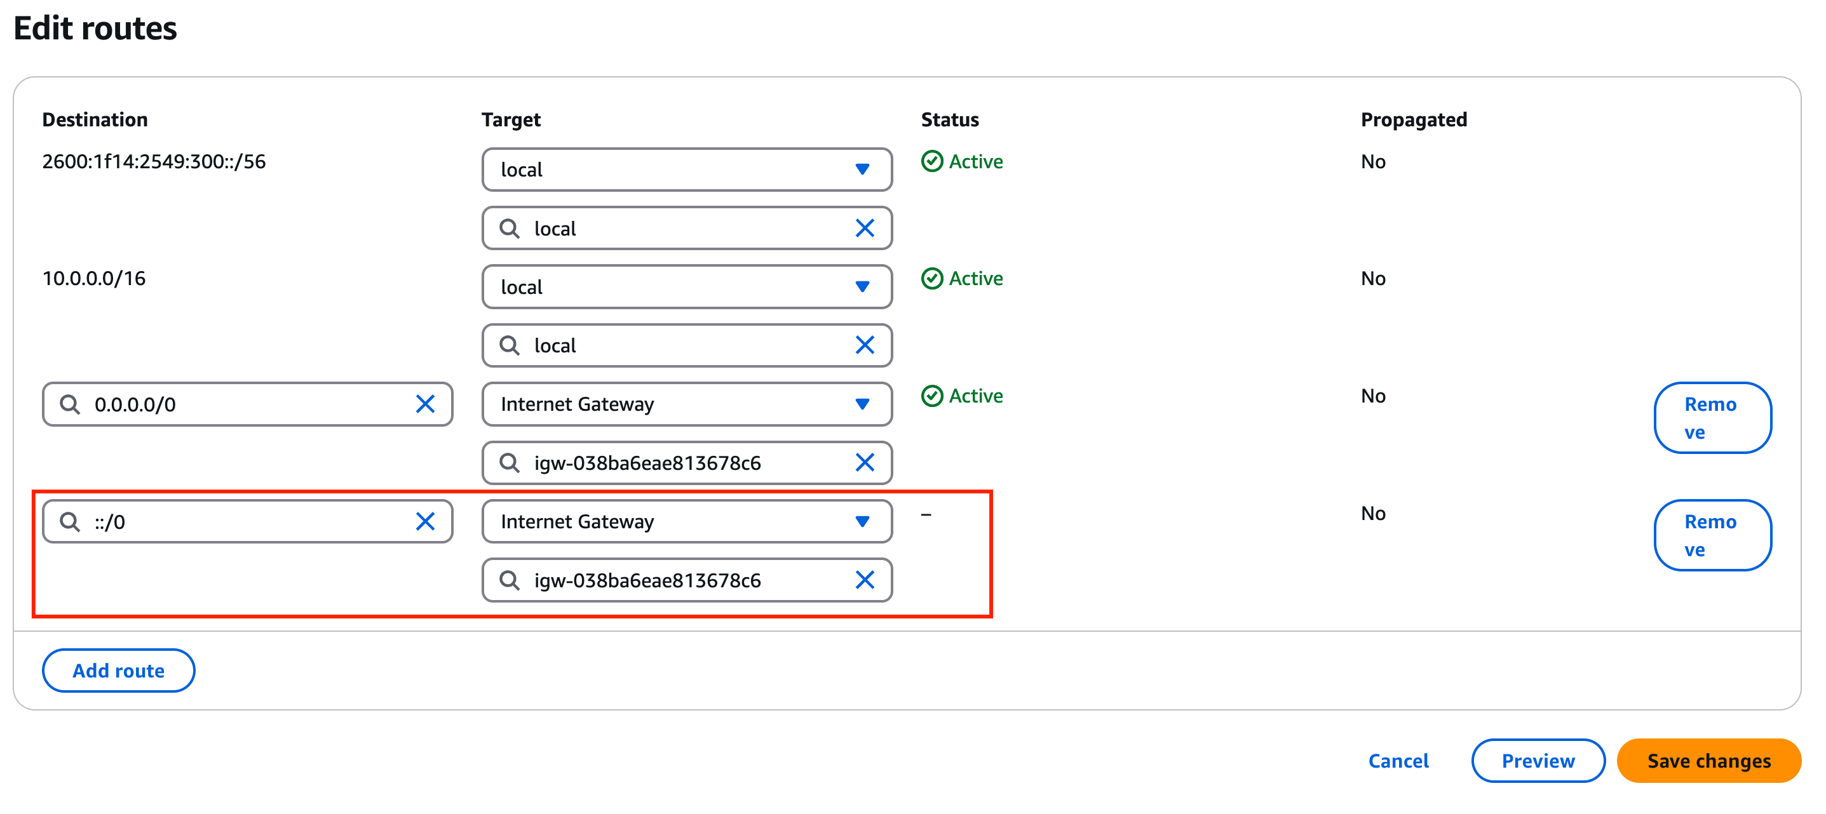Open the local target dropdown for 10.0.0.0/16 route
The image size is (1826, 814).
point(686,287)
